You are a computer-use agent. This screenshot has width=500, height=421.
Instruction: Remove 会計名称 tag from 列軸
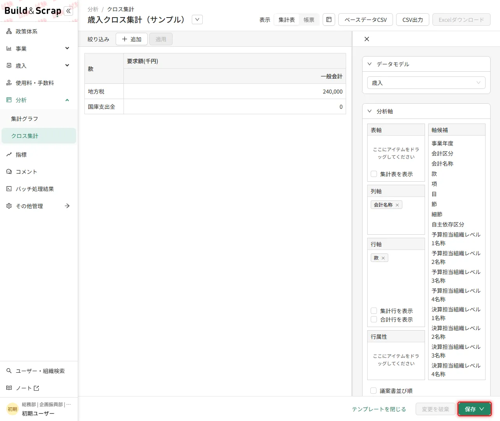[x=397, y=205]
